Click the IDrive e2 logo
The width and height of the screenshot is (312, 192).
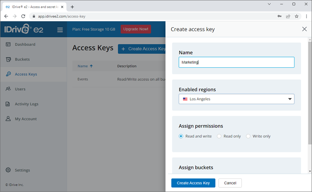pos(24,29)
